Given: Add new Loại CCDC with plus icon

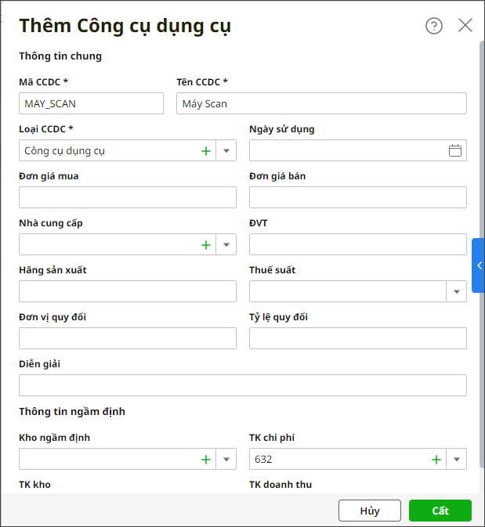Looking at the screenshot, I should [x=206, y=151].
